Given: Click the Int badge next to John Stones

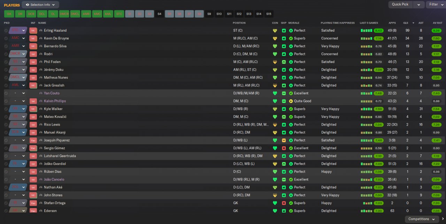Looking at the screenshot, I should 33,195.
